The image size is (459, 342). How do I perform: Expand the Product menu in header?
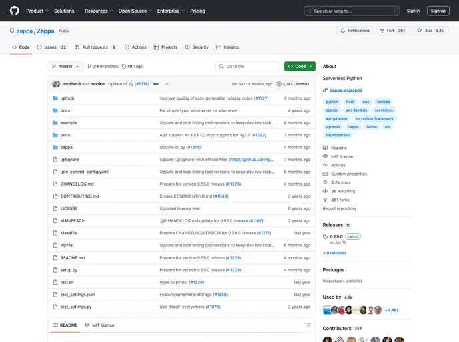pos(36,11)
